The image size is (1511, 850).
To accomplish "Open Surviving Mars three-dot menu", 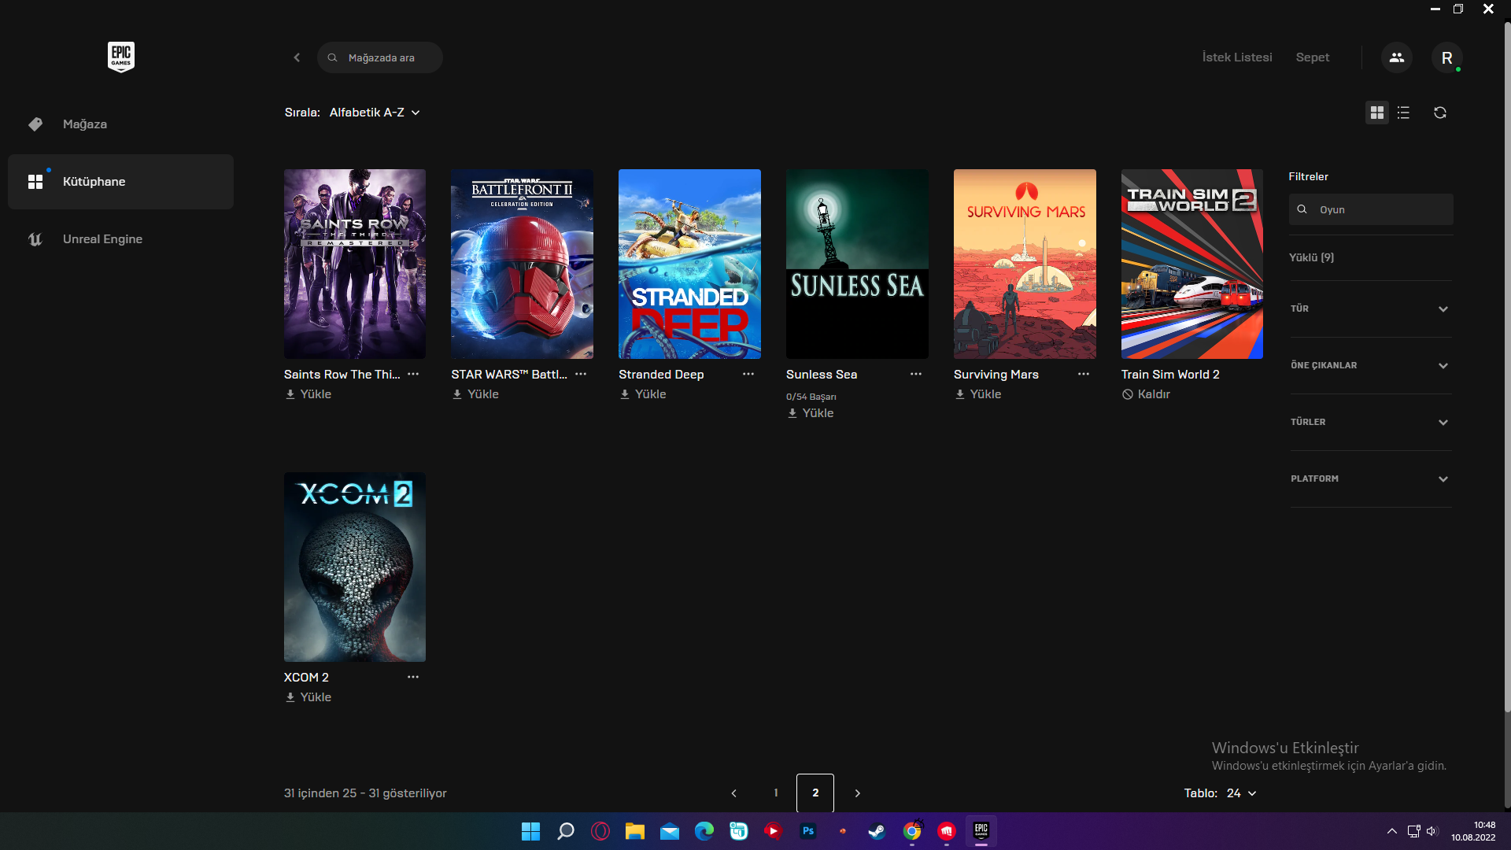I will (1084, 374).
